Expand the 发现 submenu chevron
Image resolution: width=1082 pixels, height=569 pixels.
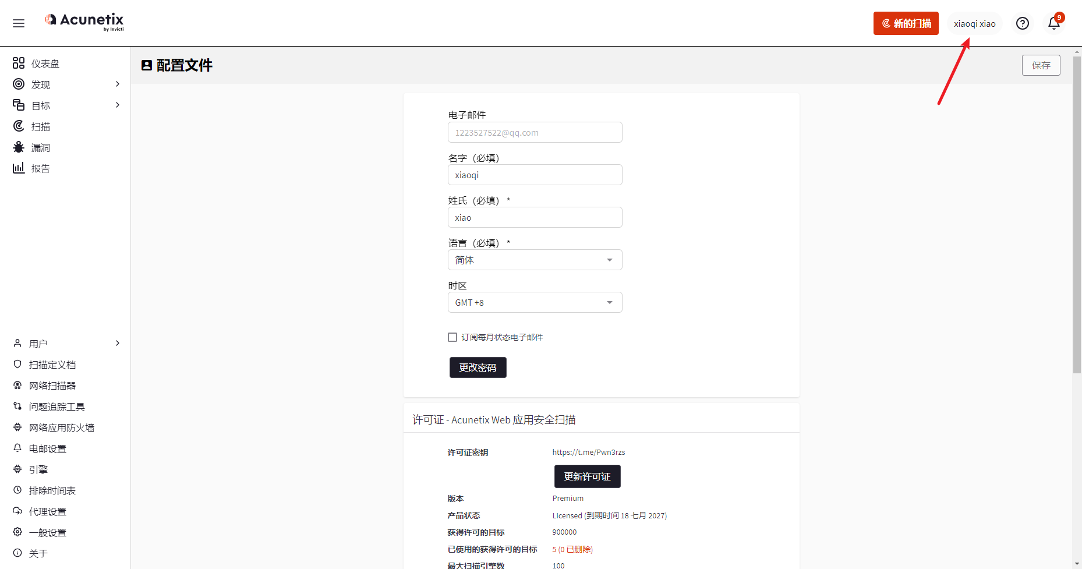118,84
